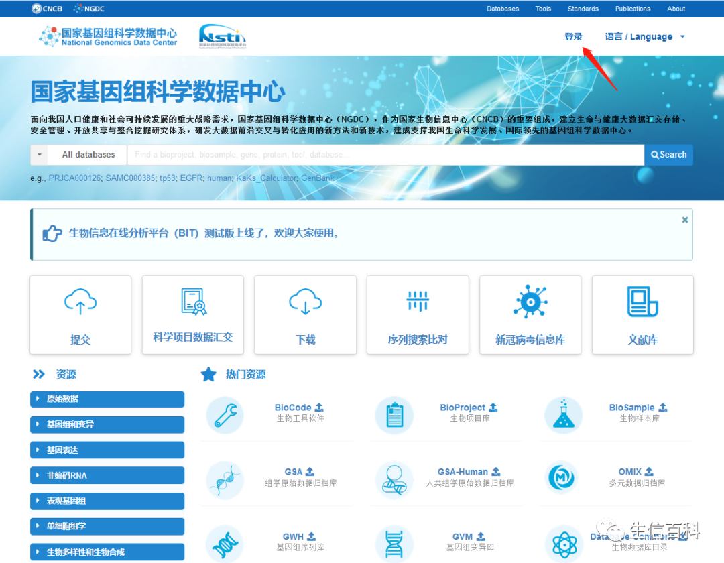Click the GSA-Human person icon
Viewport: 724px width, 563px height.
394,479
